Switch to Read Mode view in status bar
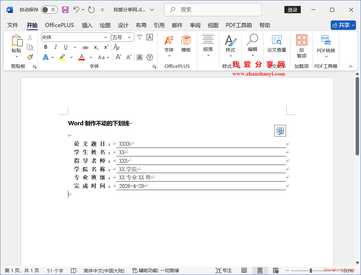Viewport: 361px width, 275px height. [244, 270]
